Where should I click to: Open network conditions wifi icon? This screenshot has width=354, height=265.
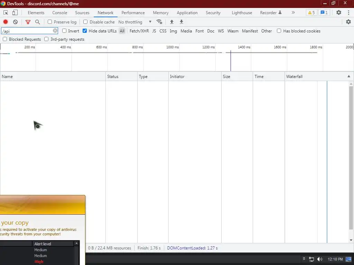tap(159, 22)
